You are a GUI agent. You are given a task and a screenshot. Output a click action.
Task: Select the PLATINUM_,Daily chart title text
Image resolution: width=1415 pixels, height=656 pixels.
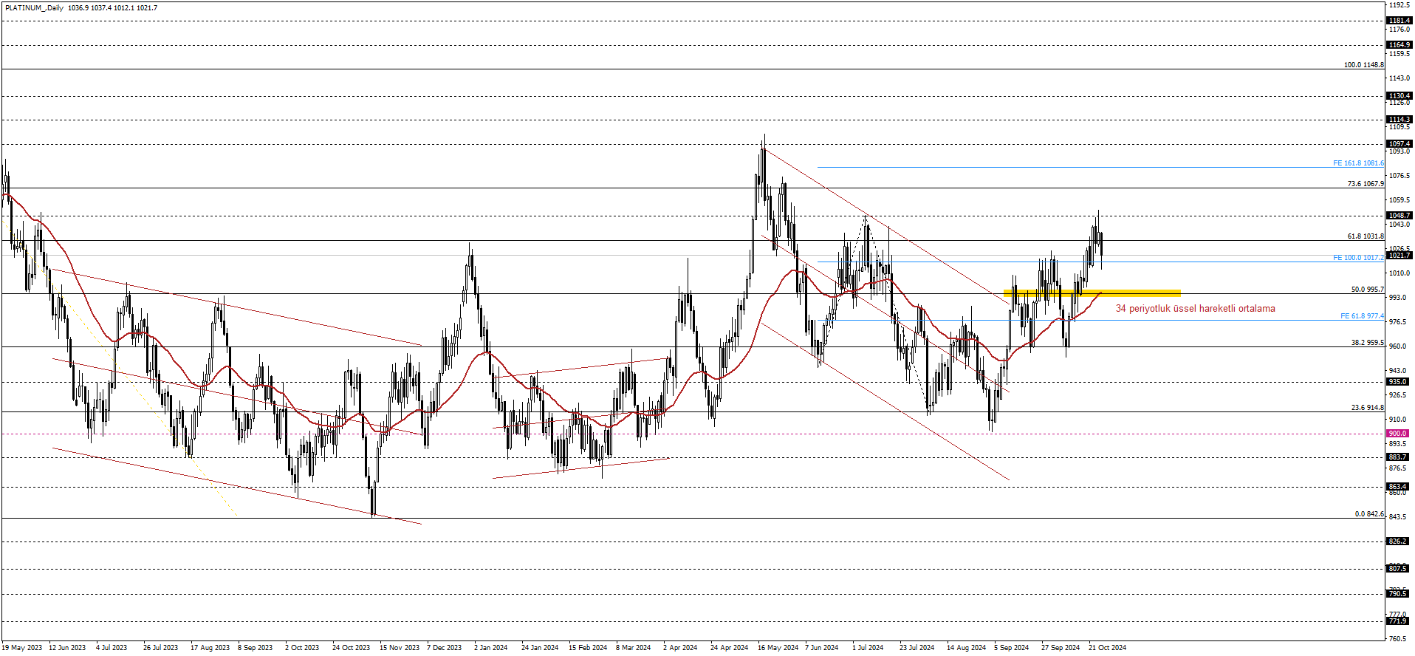click(x=35, y=8)
